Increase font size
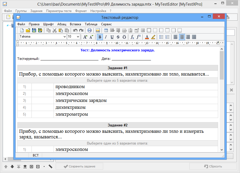 coord(85,37)
